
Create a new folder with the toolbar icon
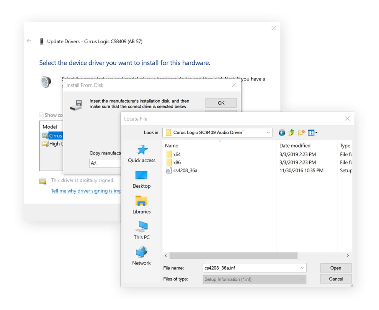302,133
